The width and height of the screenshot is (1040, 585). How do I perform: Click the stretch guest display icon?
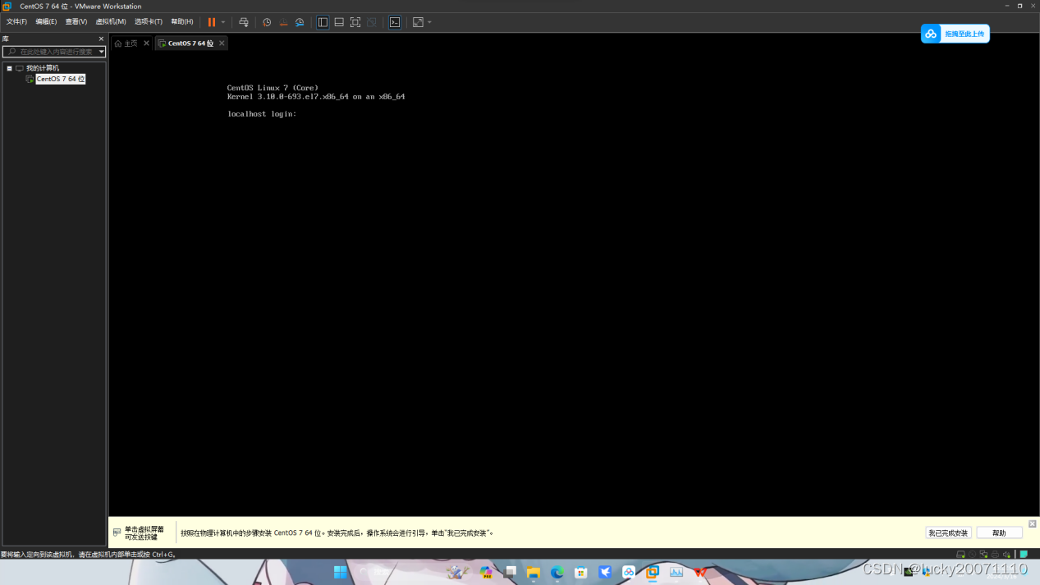click(x=418, y=22)
